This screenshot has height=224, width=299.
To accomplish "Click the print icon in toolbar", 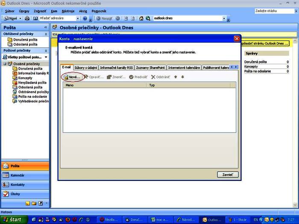I will pos(27,18).
